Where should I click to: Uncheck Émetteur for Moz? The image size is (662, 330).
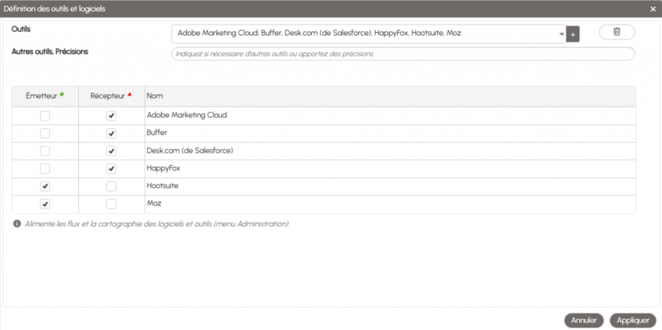pos(45,204)
